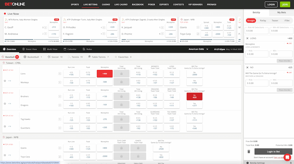Click locked 3rd inning total for Lions
Screen dimensions: 294x164
point(121,74)
